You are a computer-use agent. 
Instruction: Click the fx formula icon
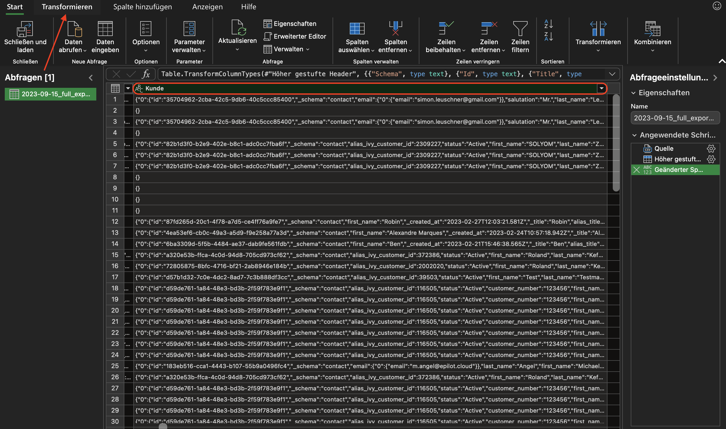coord(146,74)
